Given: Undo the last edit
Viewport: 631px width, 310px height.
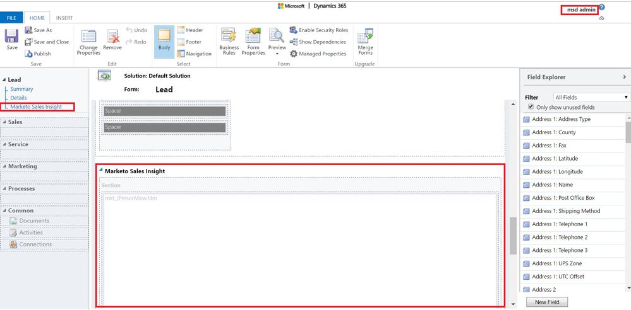Looking at the screenshot, I should [136, 30].
